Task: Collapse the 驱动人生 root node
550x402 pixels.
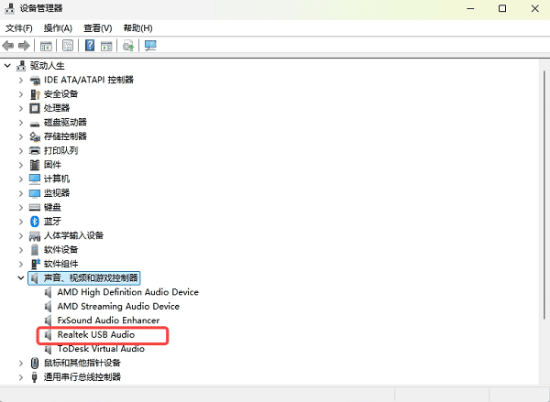Action: tap(7, 66)
